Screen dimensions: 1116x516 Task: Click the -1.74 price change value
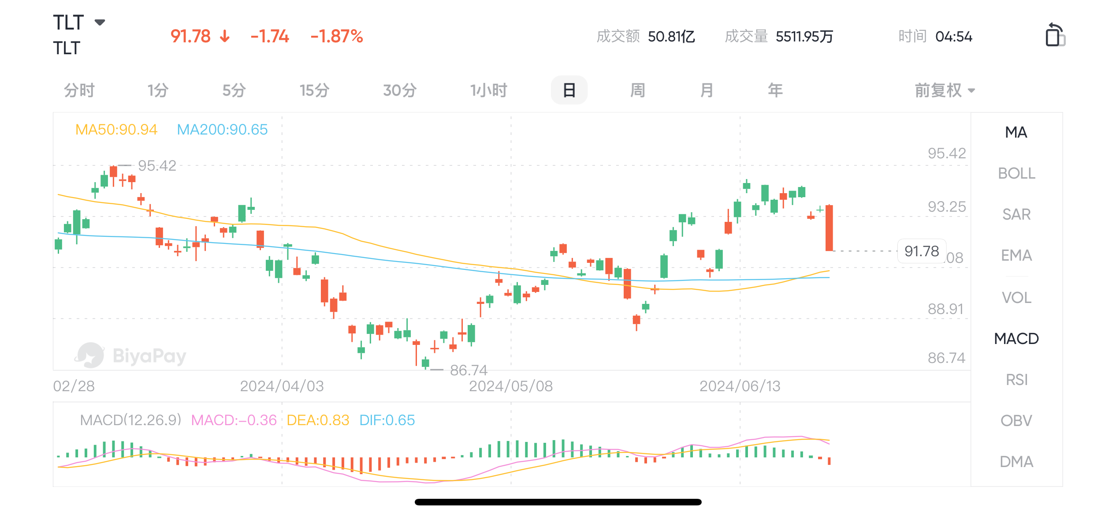point(270,36)
